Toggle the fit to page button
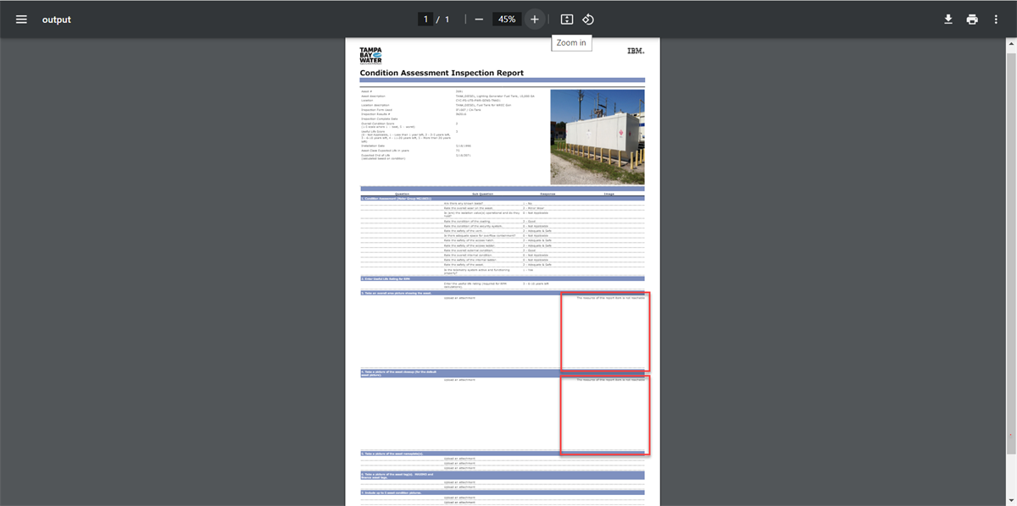This screenshot has width=1017, height=506. tap(567, 19)
